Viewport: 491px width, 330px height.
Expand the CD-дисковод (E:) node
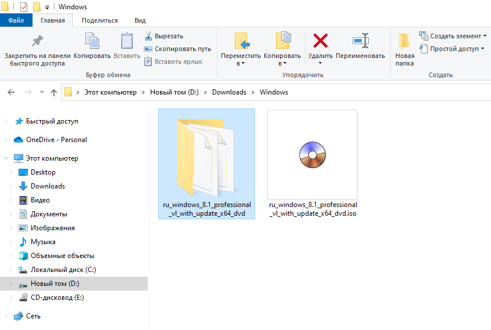point(10,298)
